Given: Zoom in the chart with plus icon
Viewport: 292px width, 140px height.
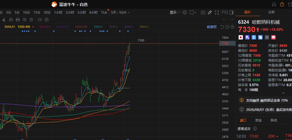Looking at the screenshot, I should (x=232, y=27).
